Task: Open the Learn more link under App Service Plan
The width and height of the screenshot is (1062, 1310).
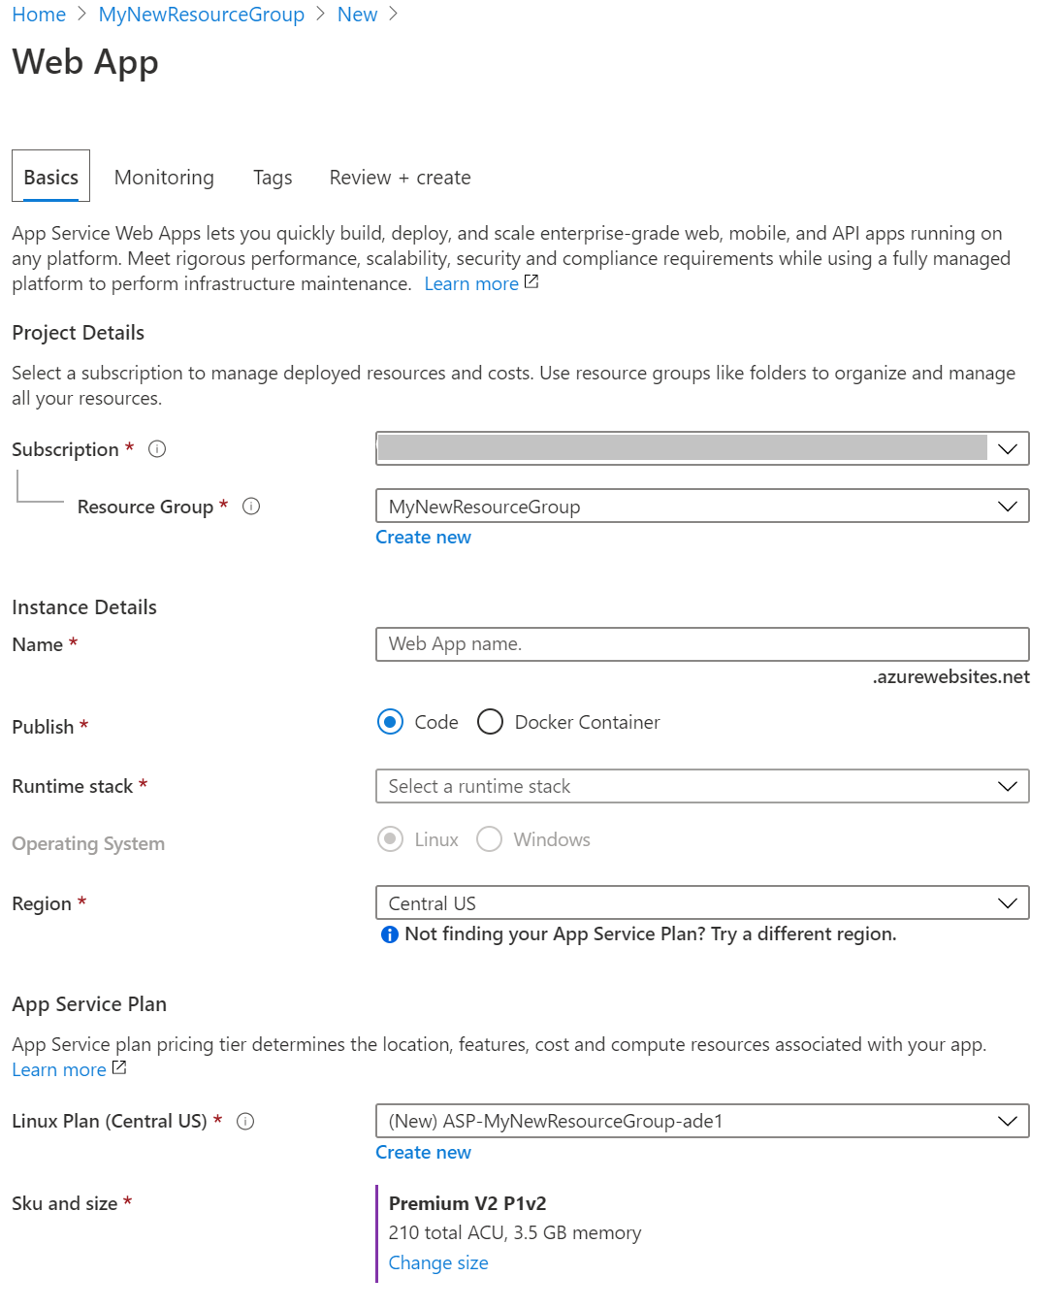Action: (x=59, y=1068)
